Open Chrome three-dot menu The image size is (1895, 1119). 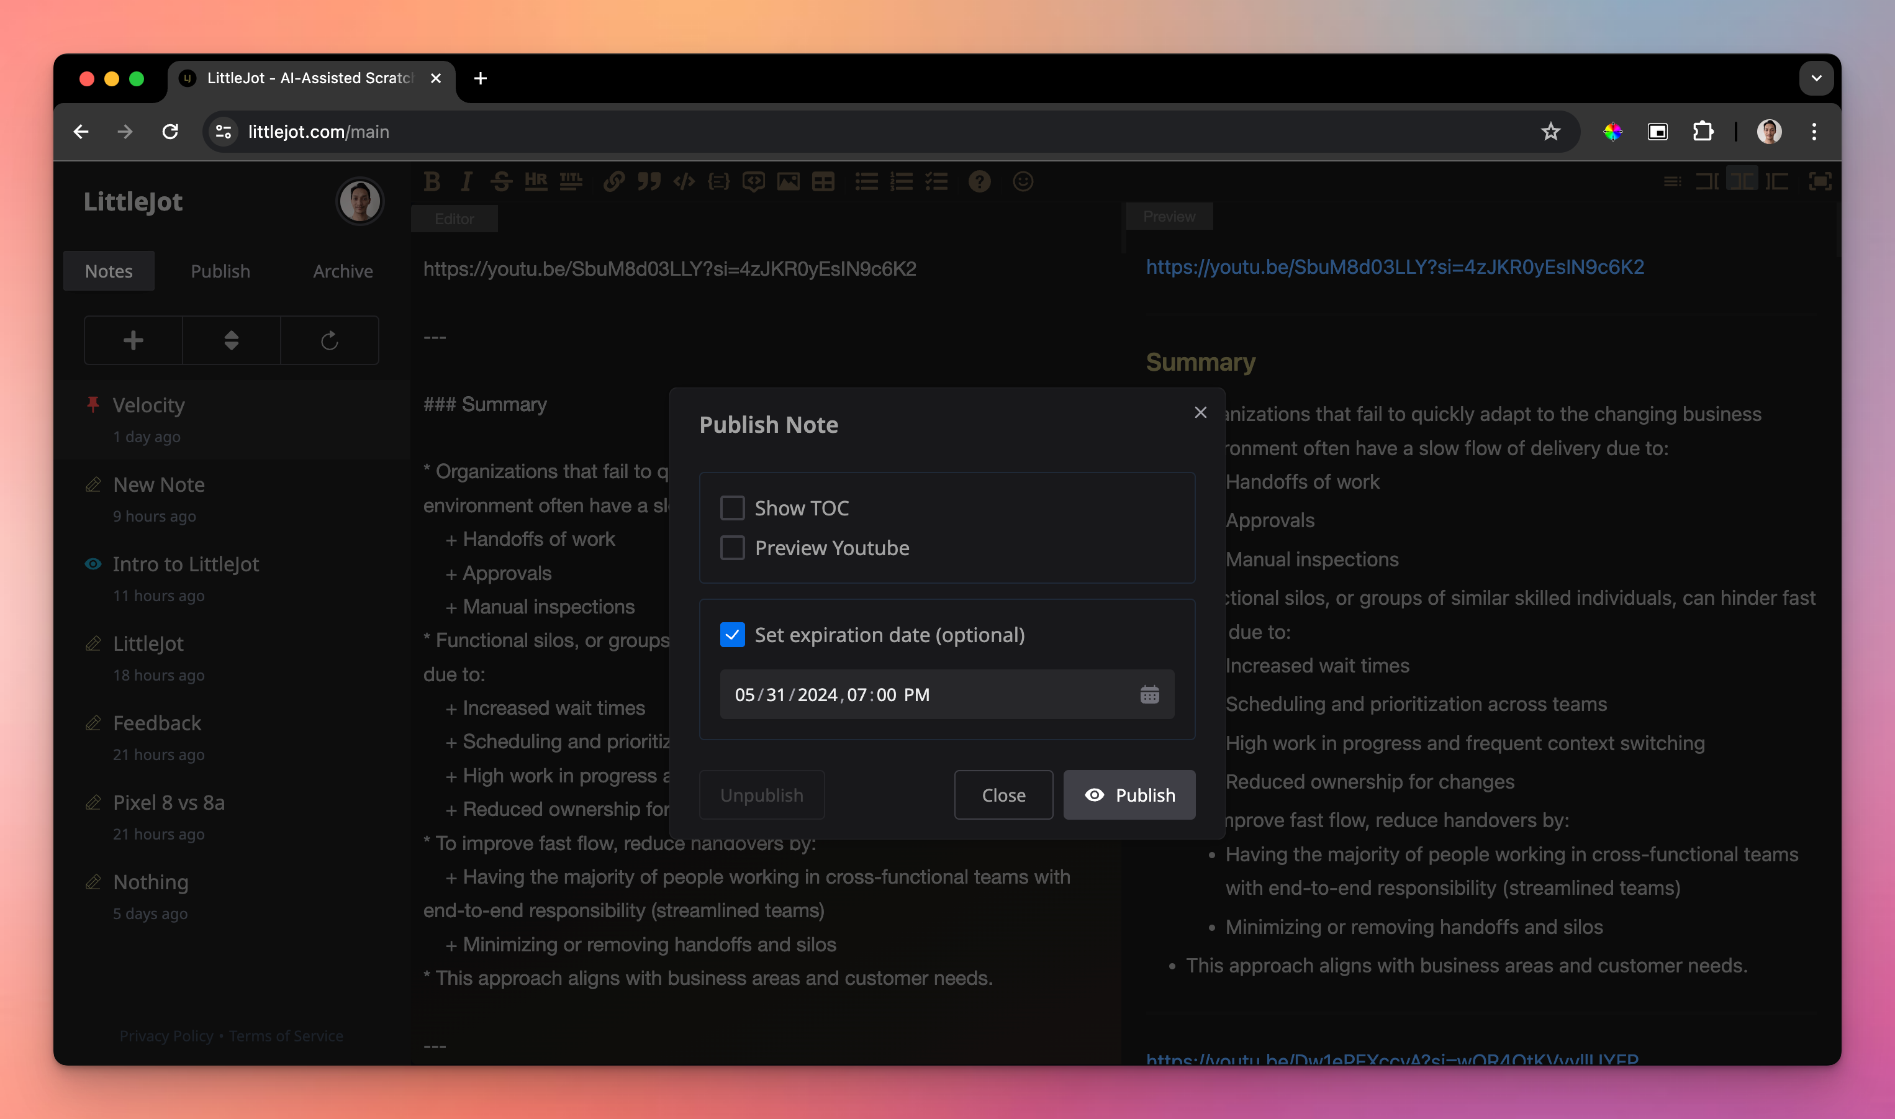click(x=1814, y=132)
